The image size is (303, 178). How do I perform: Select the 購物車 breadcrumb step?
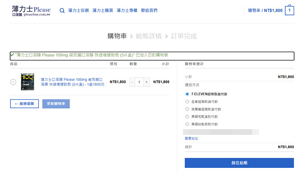[x=117, y=36]
